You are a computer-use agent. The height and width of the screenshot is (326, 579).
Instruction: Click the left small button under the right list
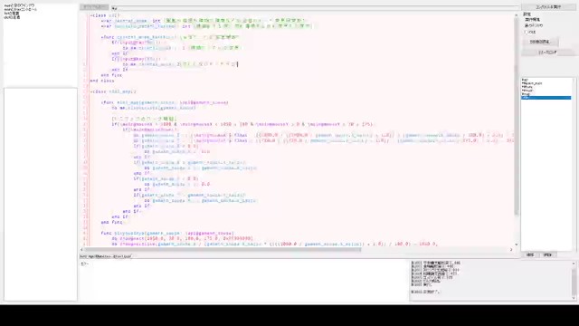coord(530,255)
